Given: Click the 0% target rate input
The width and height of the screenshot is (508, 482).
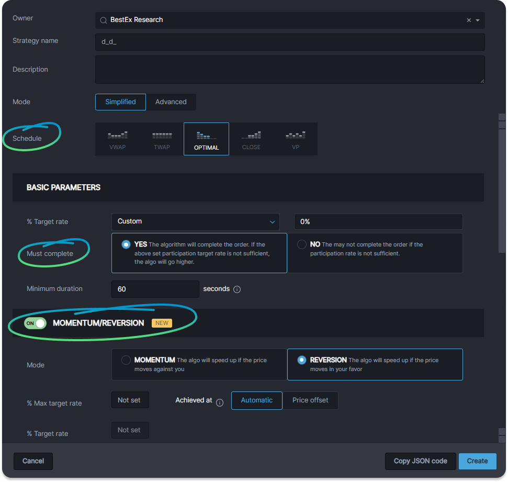Looking at the screenshot, I should 378,222.
